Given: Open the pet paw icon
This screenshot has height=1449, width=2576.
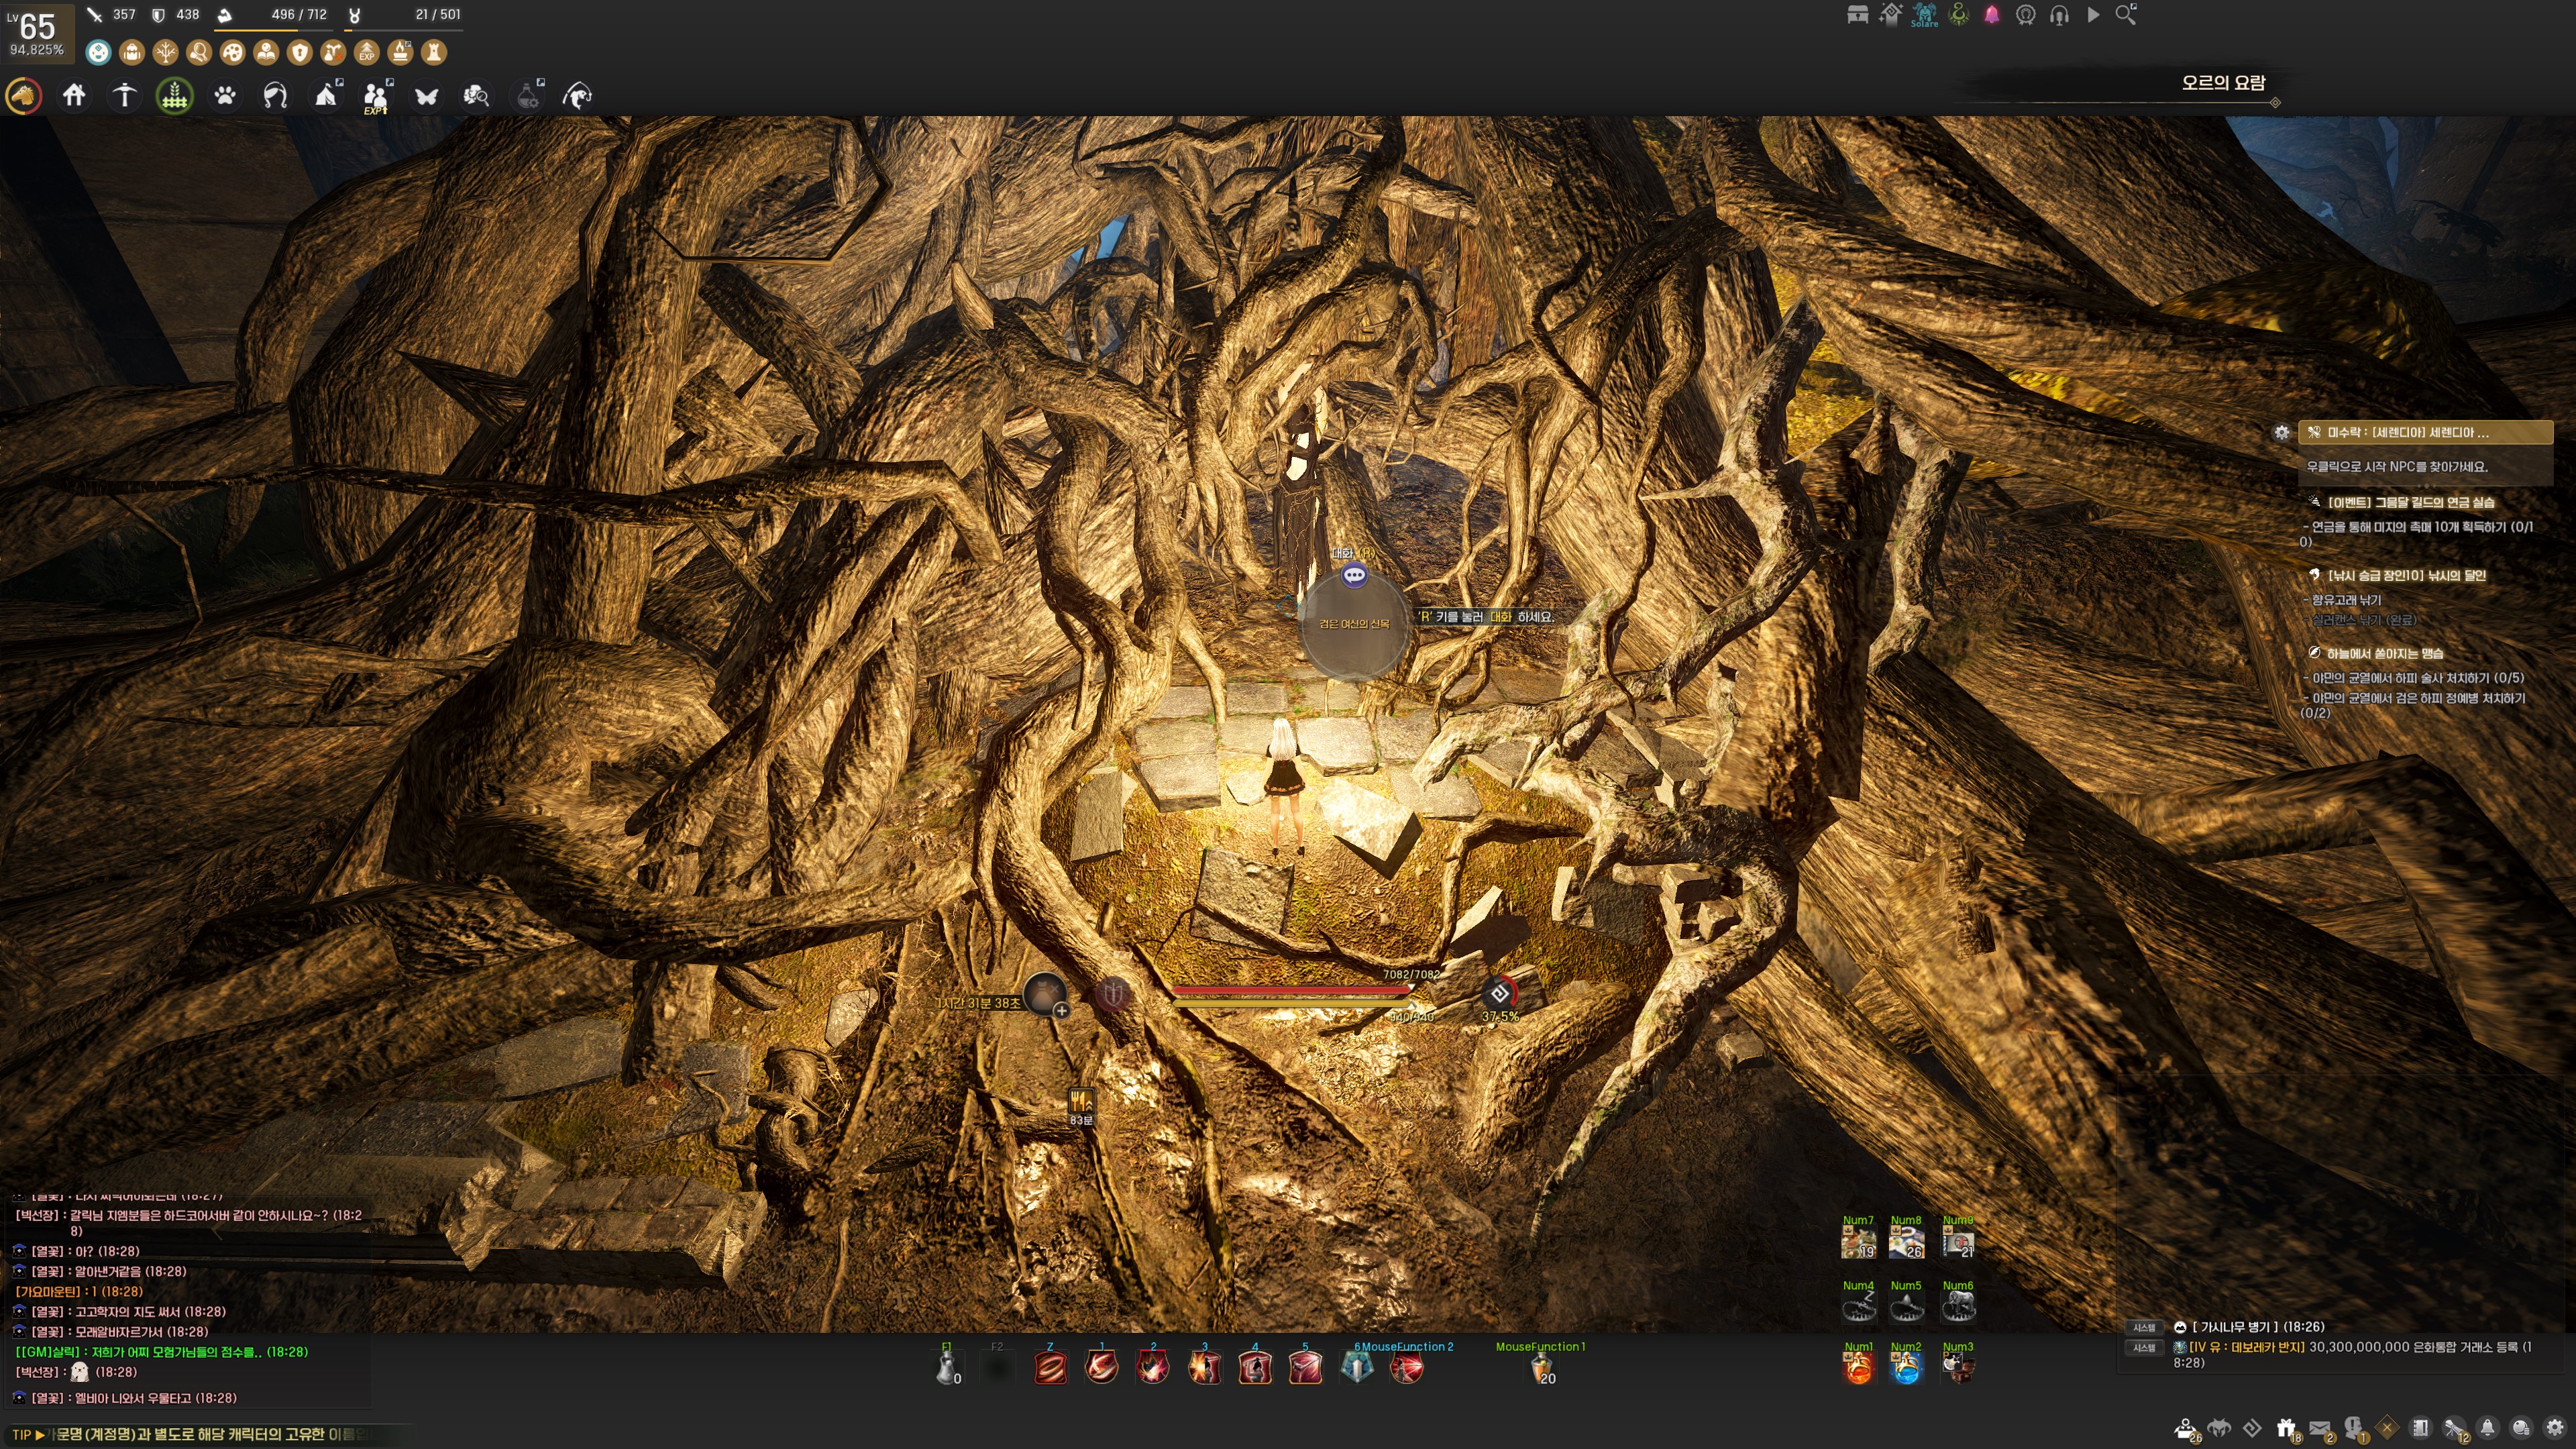Looking at the screenshot, I should tap(225, 96).
